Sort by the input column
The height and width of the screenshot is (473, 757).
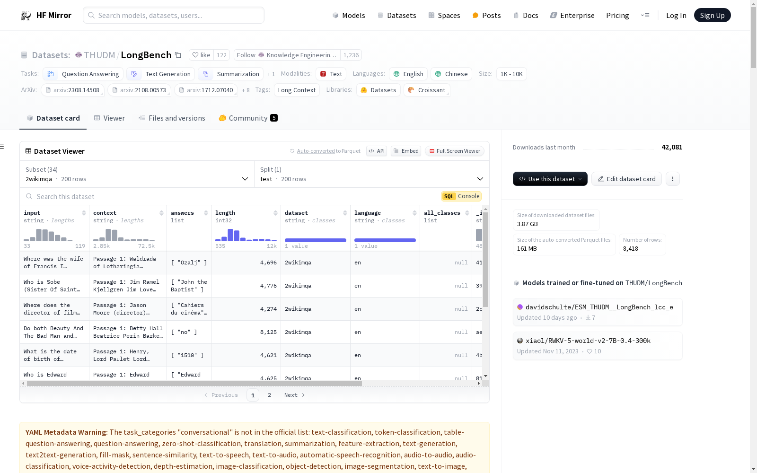pos(84,213)
